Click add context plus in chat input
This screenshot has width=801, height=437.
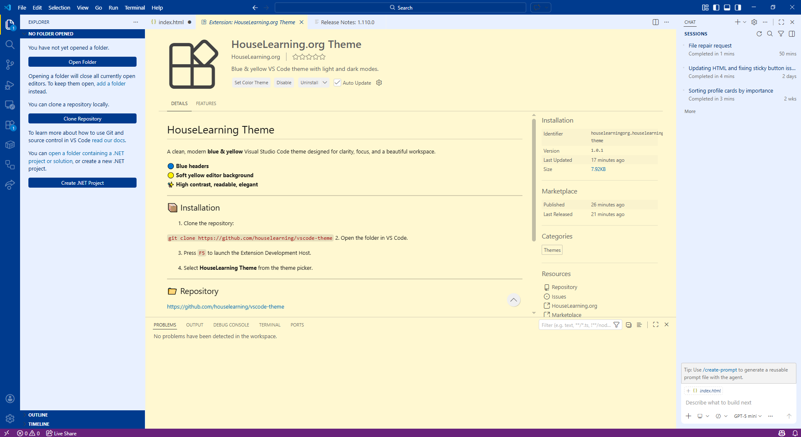point(689,416)
